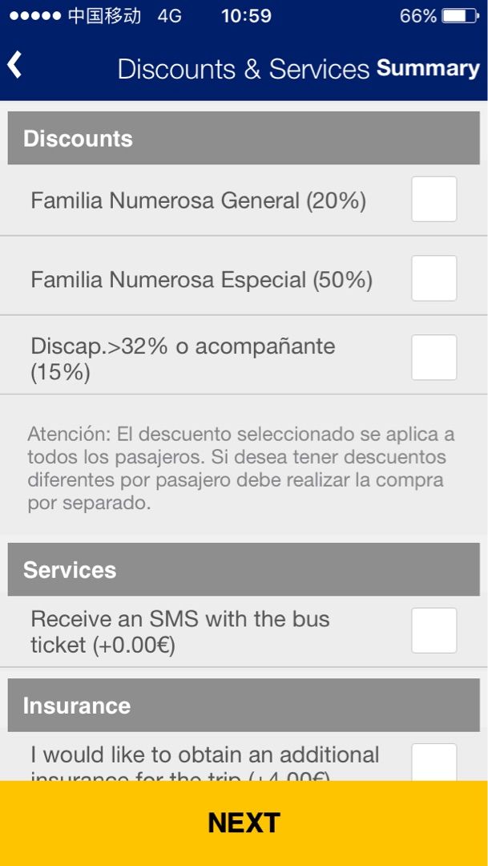Select additional trip insurance checkbox
This screenshot has height=866, width=488.
click(x=434, y=763)
